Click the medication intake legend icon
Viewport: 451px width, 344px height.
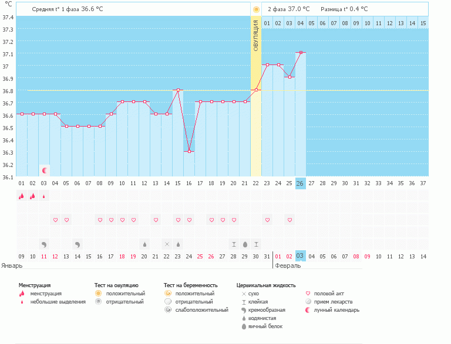308,301
